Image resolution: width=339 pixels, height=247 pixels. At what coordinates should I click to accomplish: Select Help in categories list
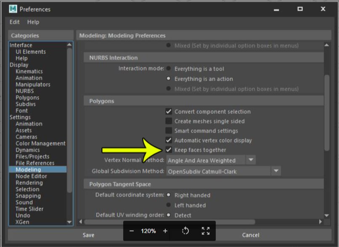pos(21,58)
